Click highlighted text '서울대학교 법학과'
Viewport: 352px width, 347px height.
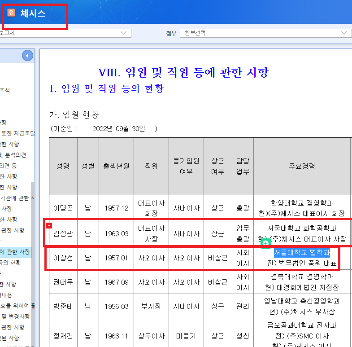(x=302, y=253)
